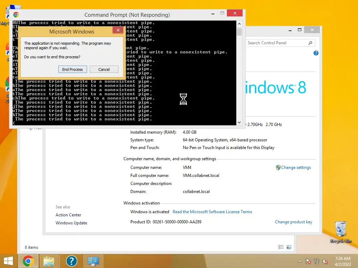Viewport: 358px width, 268px height.
Task: Open Control Panel help icon
Action: 316,53
